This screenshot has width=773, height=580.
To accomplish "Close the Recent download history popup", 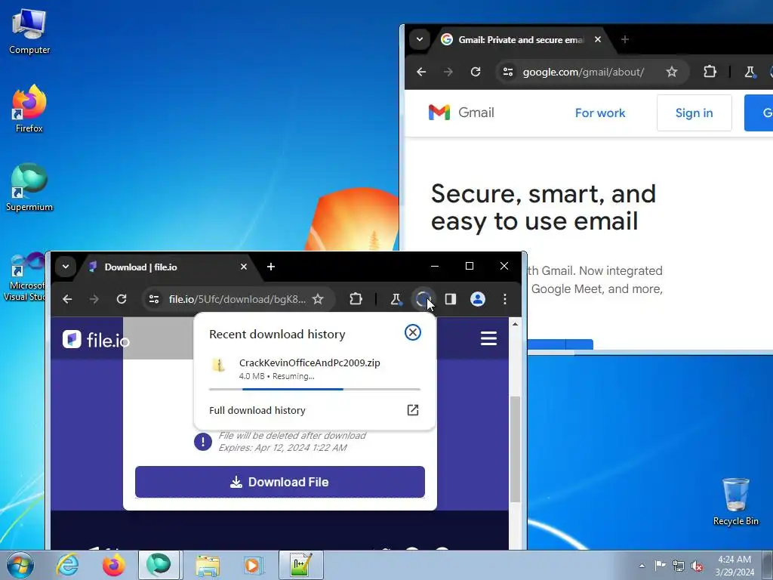I will click(x=413, y=332).
